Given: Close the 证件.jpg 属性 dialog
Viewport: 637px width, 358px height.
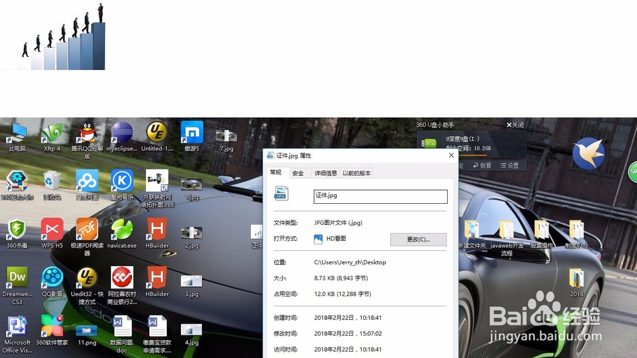Looking at the screenshot, I should pyautogui.click(x=451, y=155).
